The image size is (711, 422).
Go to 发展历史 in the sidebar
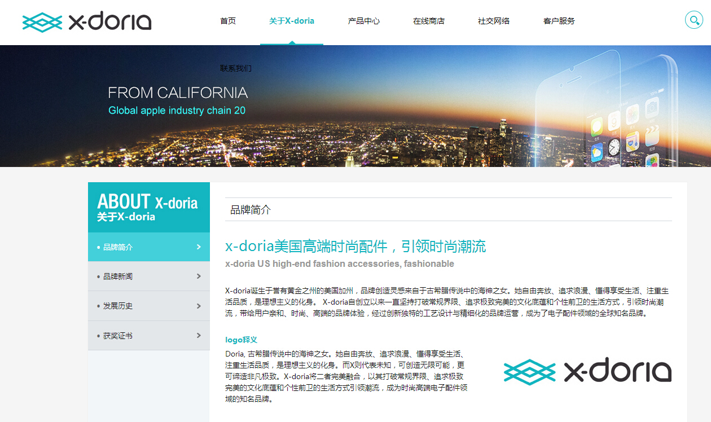click(x=149, y=306)
